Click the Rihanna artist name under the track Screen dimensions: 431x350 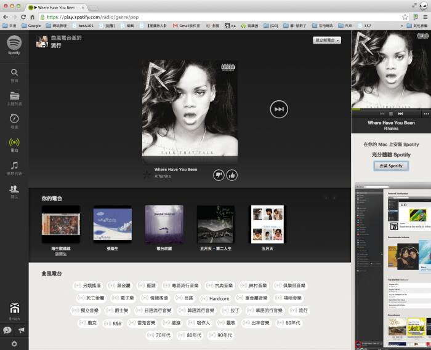coord(163,177)
